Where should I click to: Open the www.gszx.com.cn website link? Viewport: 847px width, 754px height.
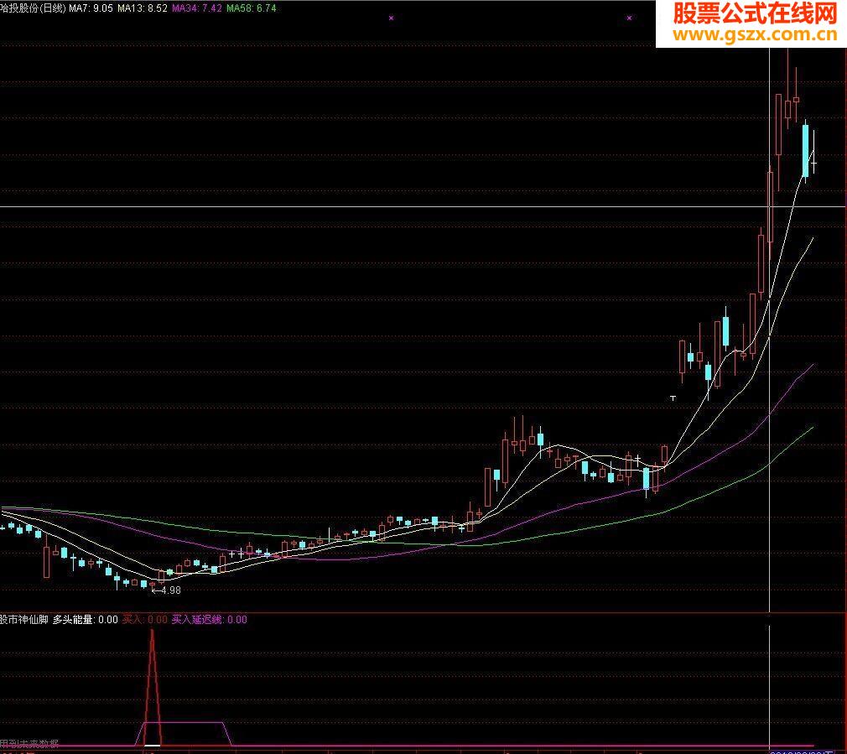tap(755, 35)
